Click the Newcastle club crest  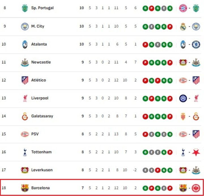[25, 62]
